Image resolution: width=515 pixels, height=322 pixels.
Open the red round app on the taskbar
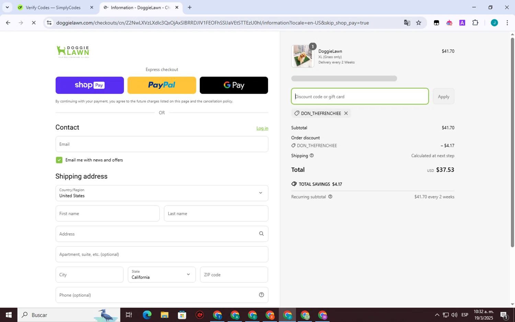[x=199, y=315]
